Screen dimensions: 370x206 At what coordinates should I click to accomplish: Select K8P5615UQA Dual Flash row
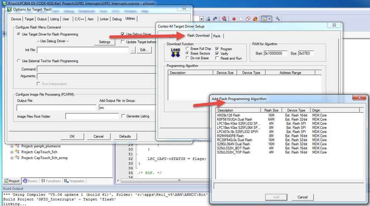click(289, 119)
